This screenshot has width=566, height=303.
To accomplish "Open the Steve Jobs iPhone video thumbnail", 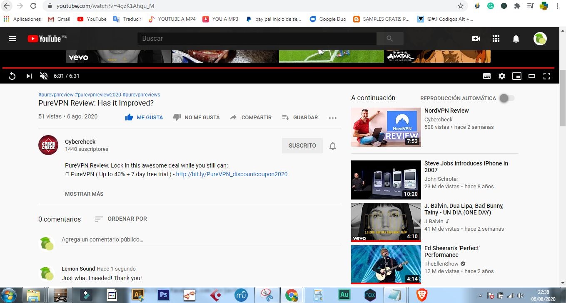I will click(x=386, y=180).
